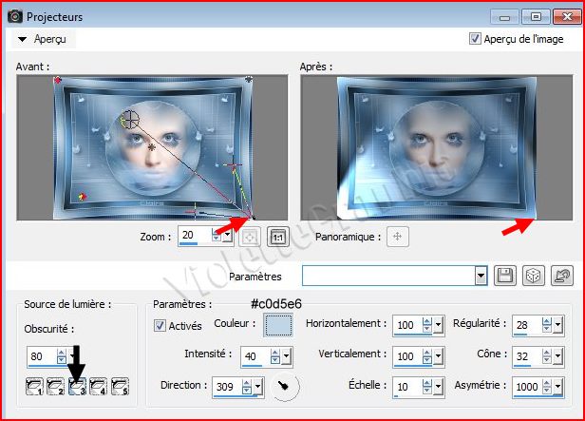Select light source 5 button
Image resolution: width=585 pixels, height=421 pixels.
point(119,387)
